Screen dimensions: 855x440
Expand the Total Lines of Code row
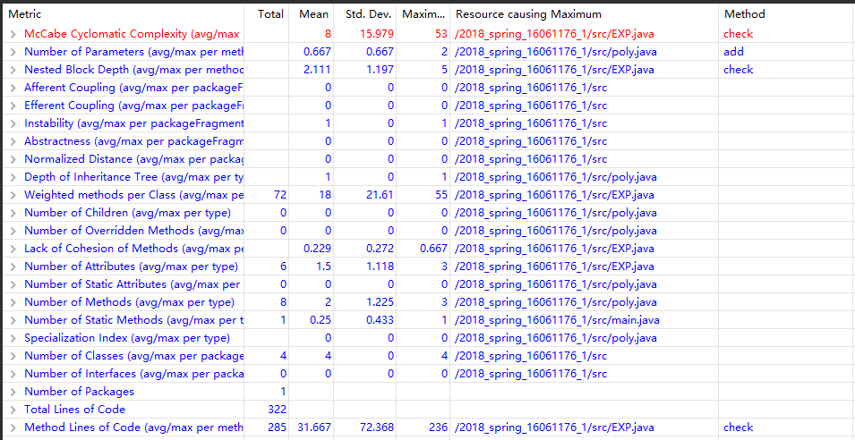click(13, 410)
